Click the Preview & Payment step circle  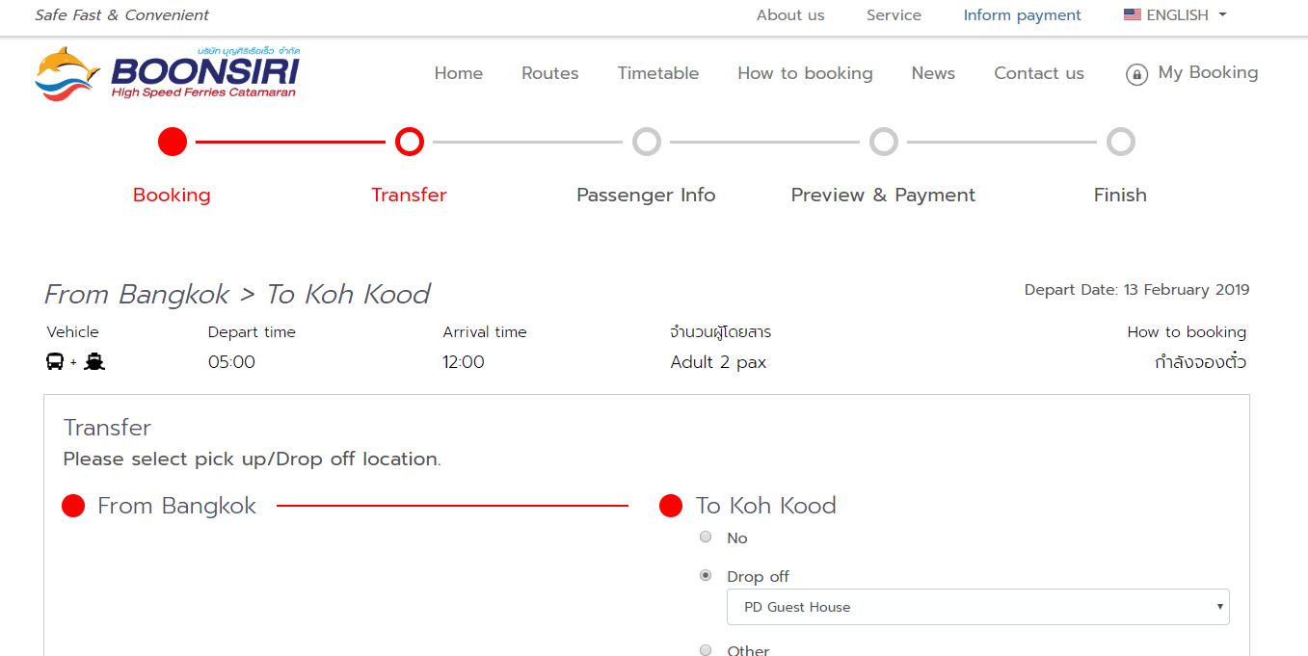pyautogui.click(x=883, y=142)
